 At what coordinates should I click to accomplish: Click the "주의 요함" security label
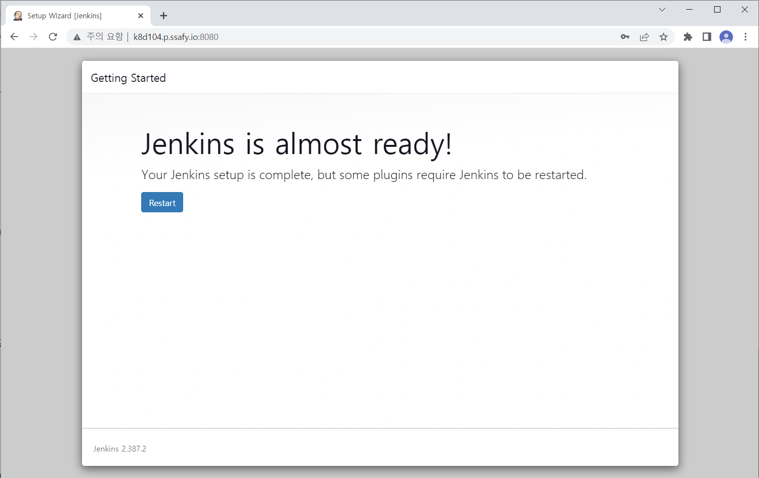point(105,37)
